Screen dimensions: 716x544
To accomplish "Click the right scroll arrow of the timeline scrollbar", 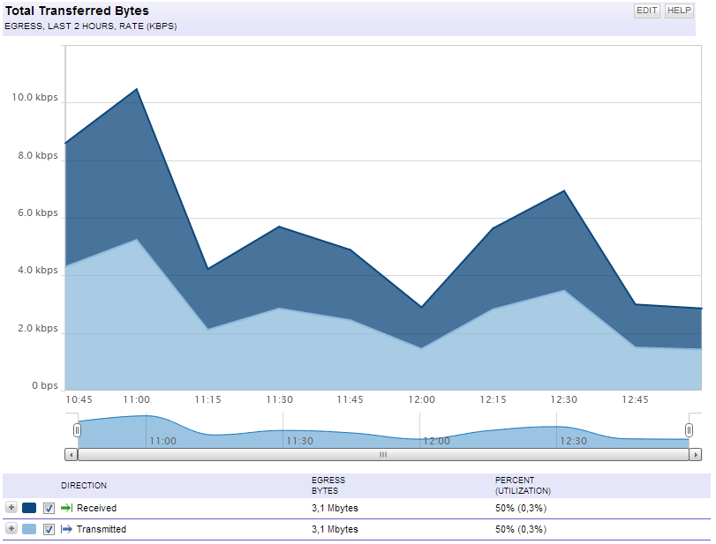I will (695, 455).
